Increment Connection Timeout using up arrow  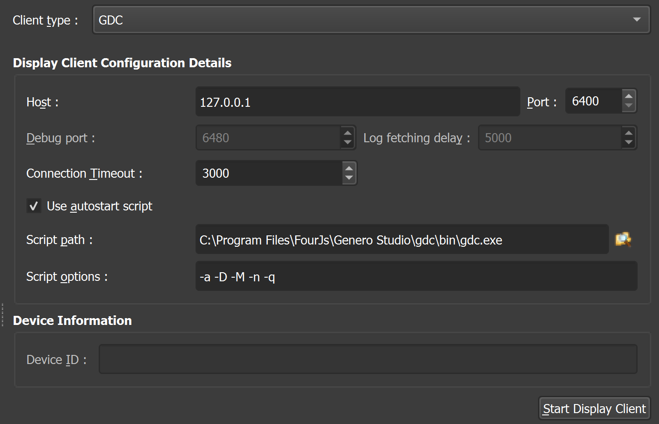[x=349, y=168]
